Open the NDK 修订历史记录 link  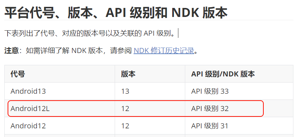pos(164,51)
